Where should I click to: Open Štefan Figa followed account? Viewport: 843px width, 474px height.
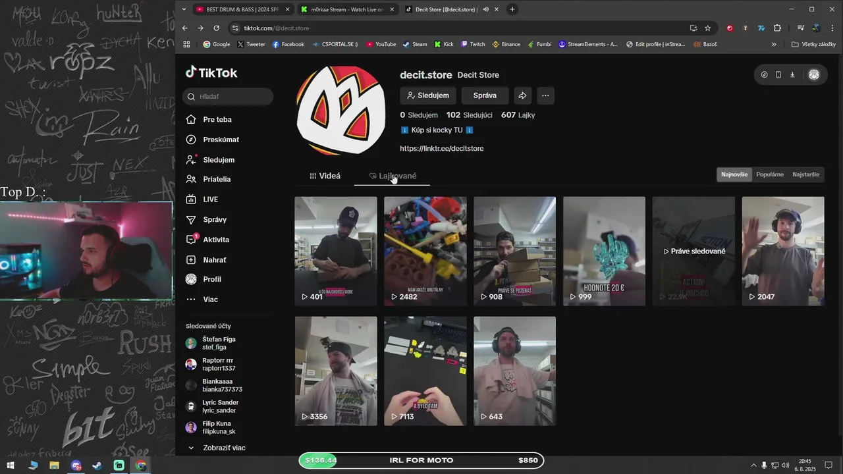[x=217, y=343]
